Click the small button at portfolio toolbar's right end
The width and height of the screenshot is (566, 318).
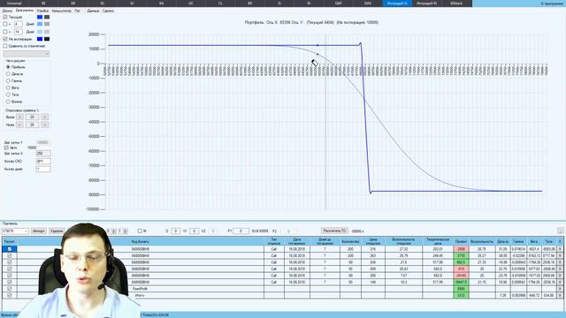pyautogui.click(x=560, y=231)
